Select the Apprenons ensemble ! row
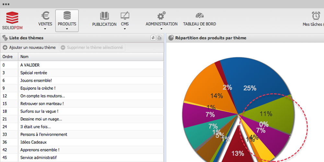This screenshot has height=162, width=324. pyautogui.click(x=82, y=150)
